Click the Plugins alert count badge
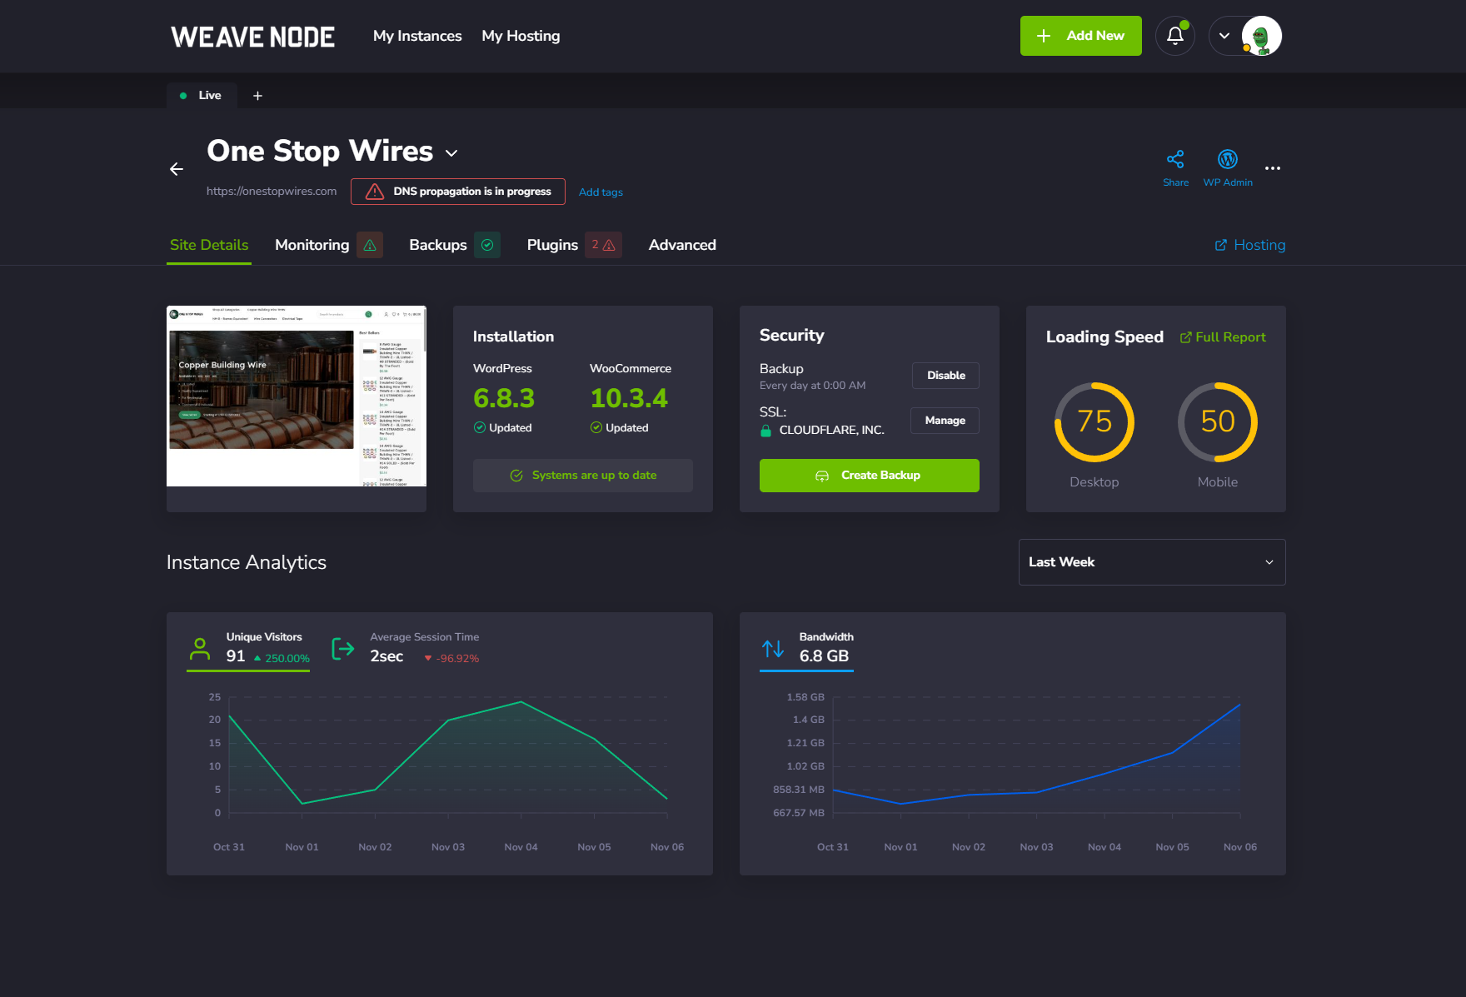This screenshot has width=1466, height=997. click(603, 245)
